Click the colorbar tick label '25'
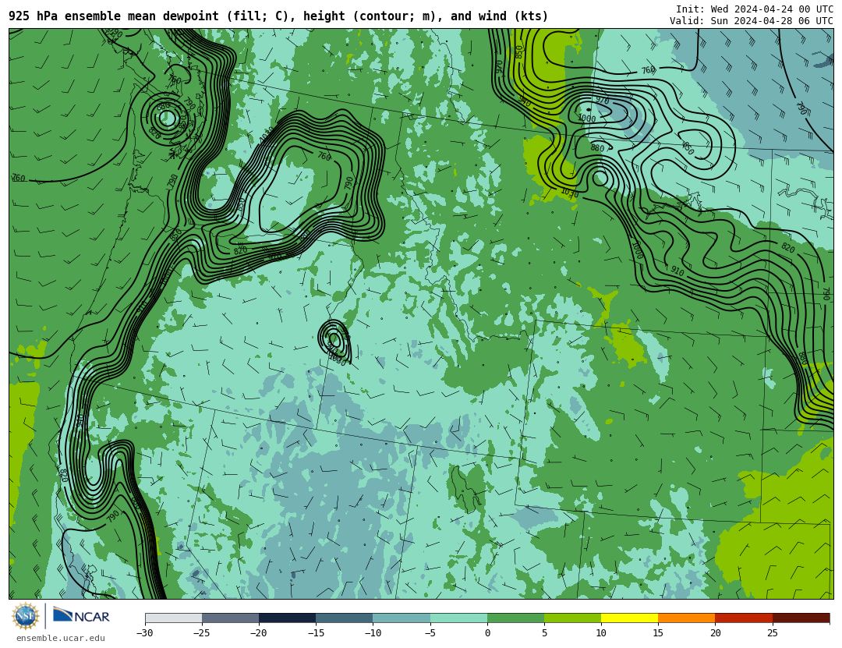 point(772,633)
